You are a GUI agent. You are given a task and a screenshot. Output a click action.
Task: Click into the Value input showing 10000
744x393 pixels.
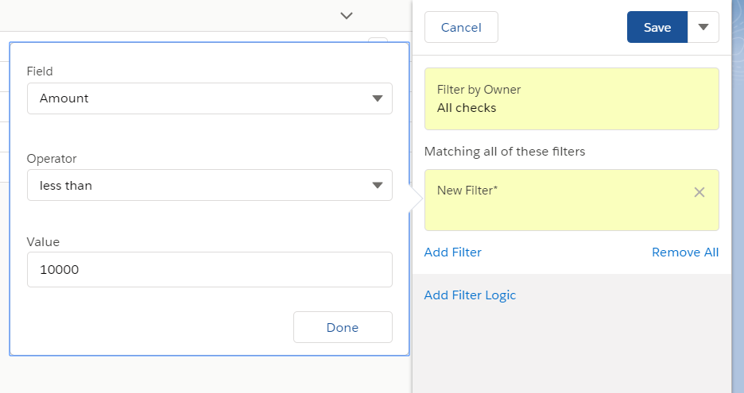tap(210, 269)
